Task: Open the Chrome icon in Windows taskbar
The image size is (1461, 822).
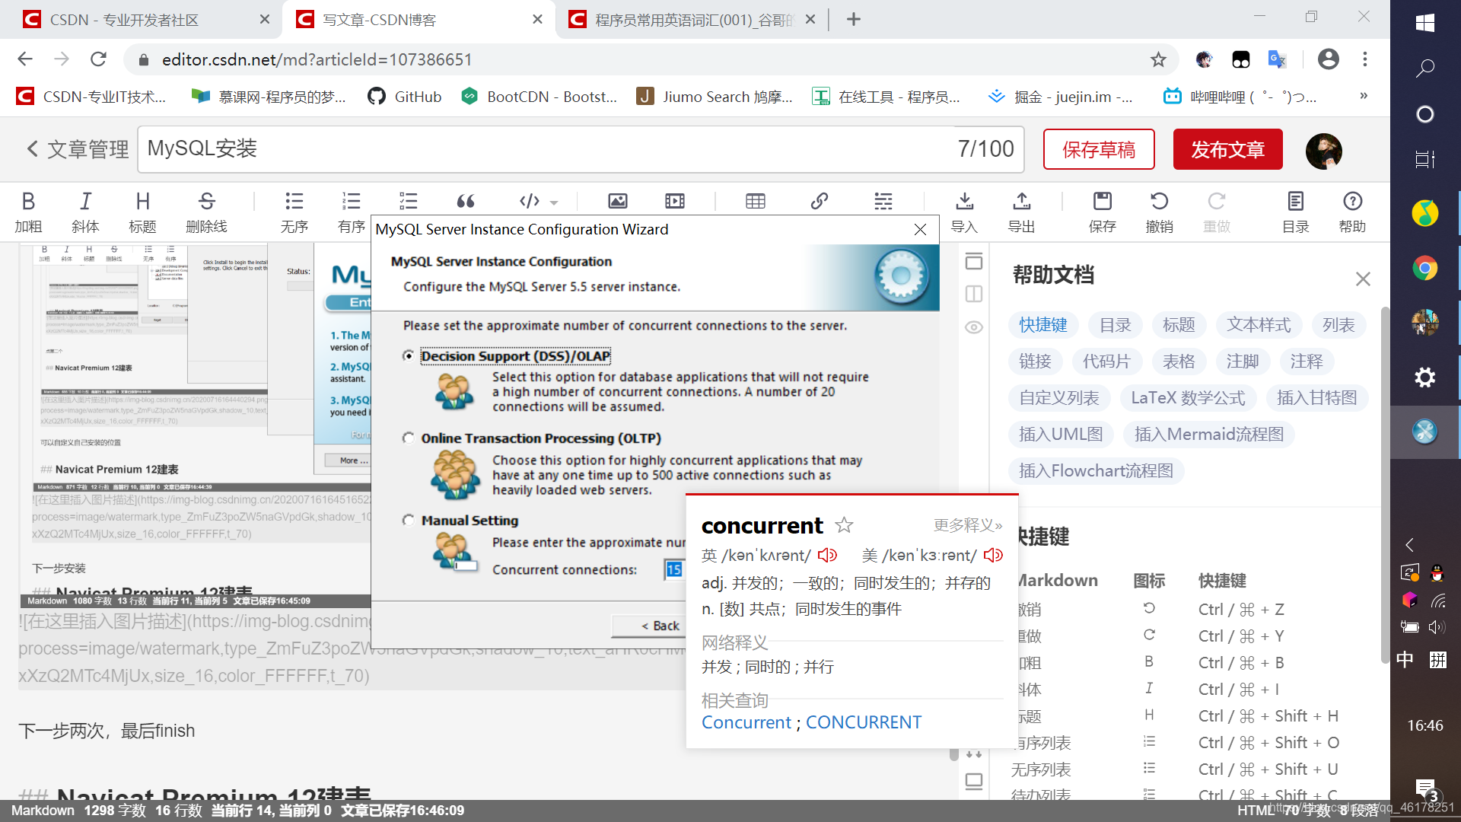Action: click(x=1425, y=268)
